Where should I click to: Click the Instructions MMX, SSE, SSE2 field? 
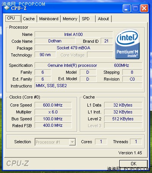click(x=89, y=86)
